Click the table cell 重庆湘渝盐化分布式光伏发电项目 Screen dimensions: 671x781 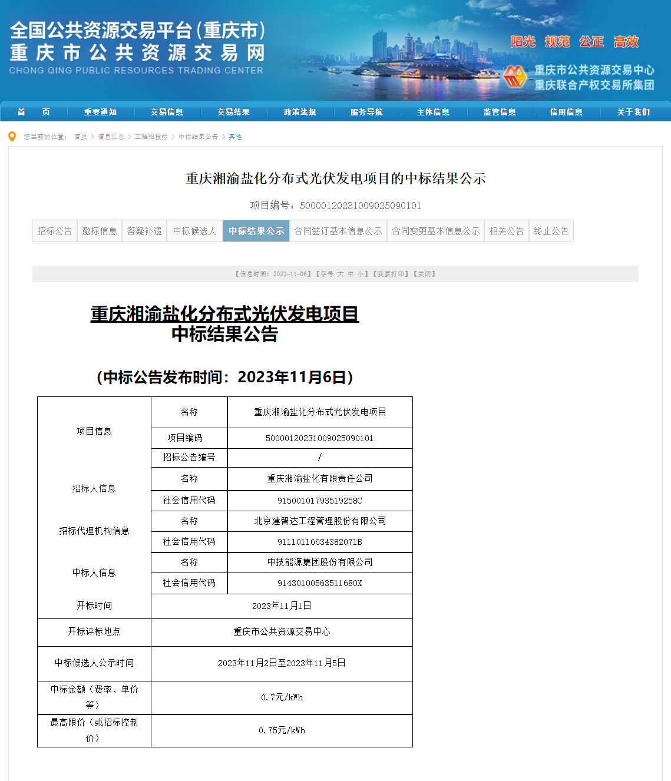[320, 412]
